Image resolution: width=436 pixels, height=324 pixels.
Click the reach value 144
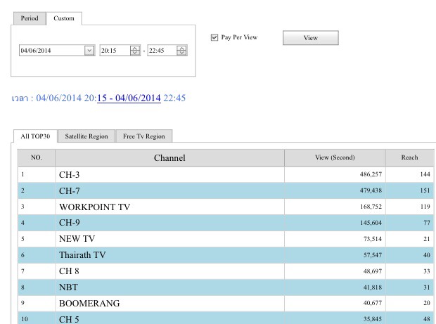(425, 174)
